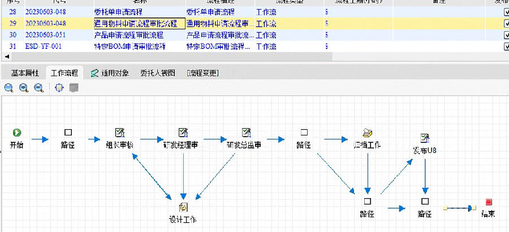Viewport: 509px width, 232px height.
Task: Select the red 结束 end node
Action: coord(489,202)
